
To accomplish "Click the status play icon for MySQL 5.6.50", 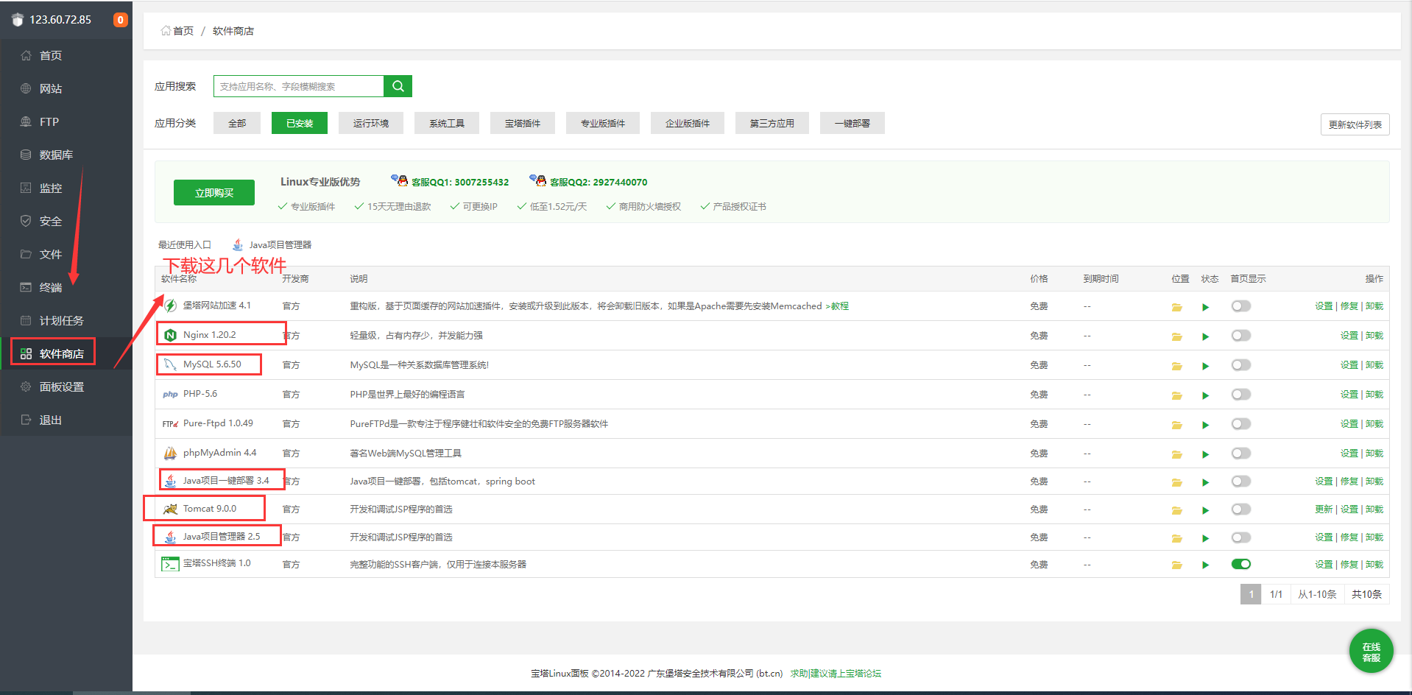I will (1205, 366).
